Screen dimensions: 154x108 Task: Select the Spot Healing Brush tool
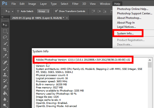[5, 62]
